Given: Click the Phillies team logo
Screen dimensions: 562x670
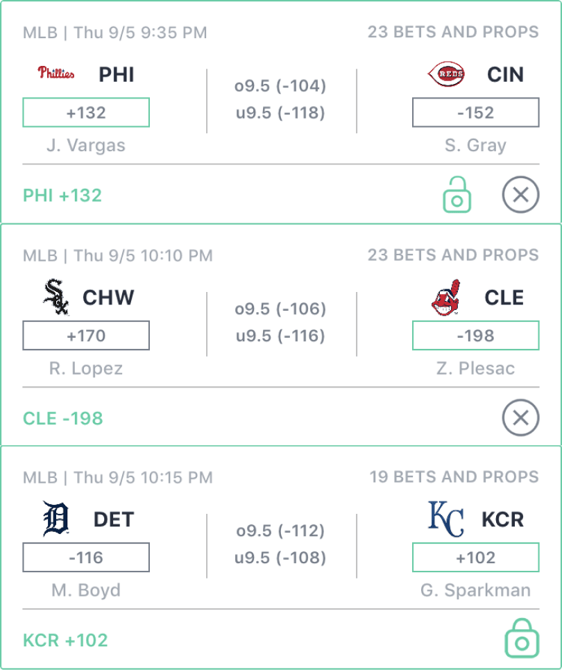Looking at the screenshot, I should point(56,73).
